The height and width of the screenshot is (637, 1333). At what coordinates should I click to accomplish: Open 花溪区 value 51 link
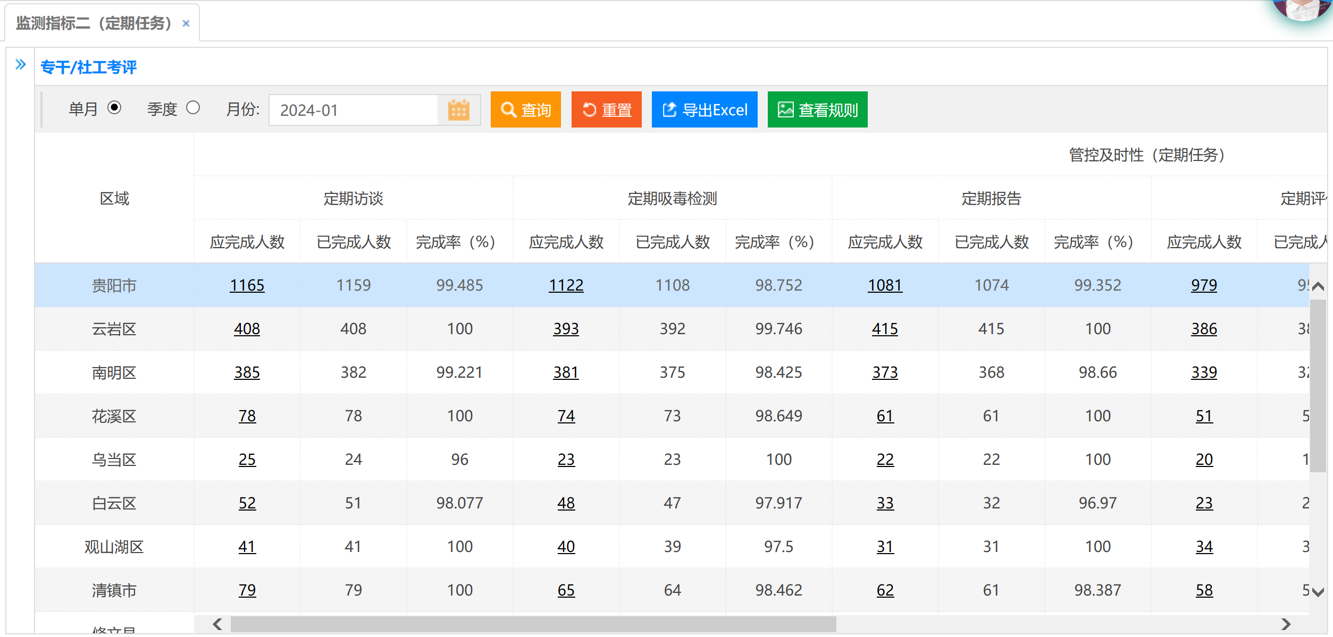pyautogui.click(x=1204, y=416)
